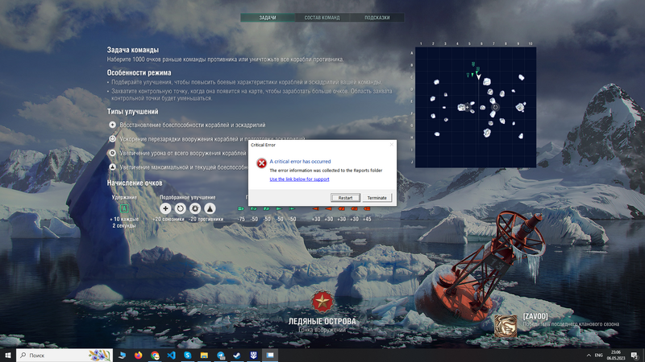Switch to the ЗАДАЧИ tab
The width and height of the screenshot is (645, 362).
click(268, 18)
